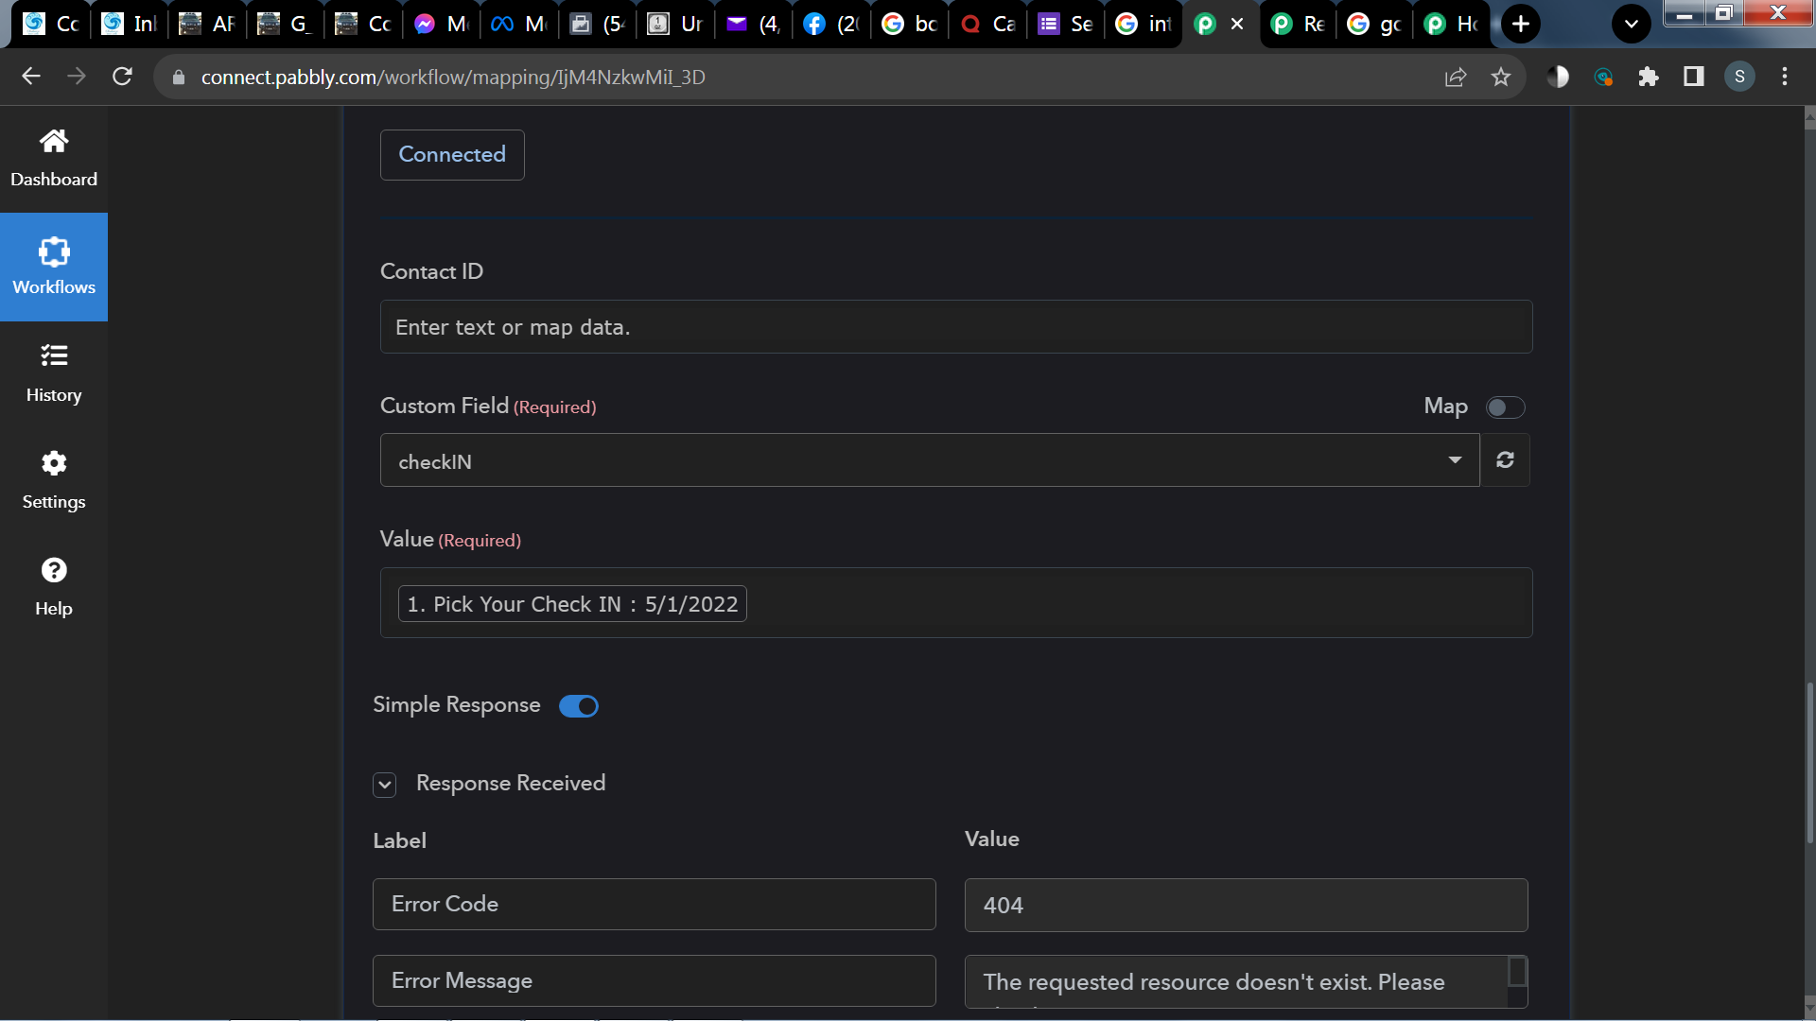Refresh the Custom Field list
Screen dimensions: 1816x1021
(1505, 460)
